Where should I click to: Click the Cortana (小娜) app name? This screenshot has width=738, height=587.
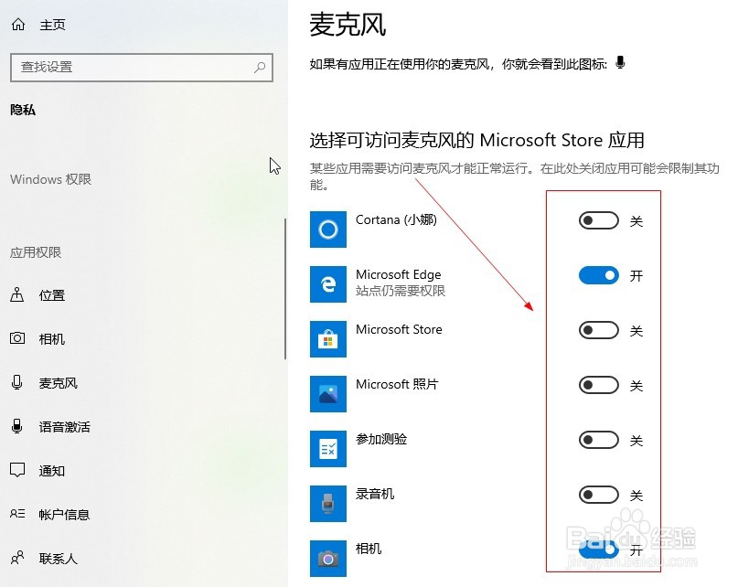pyautogui.click(x=396, y=219)
